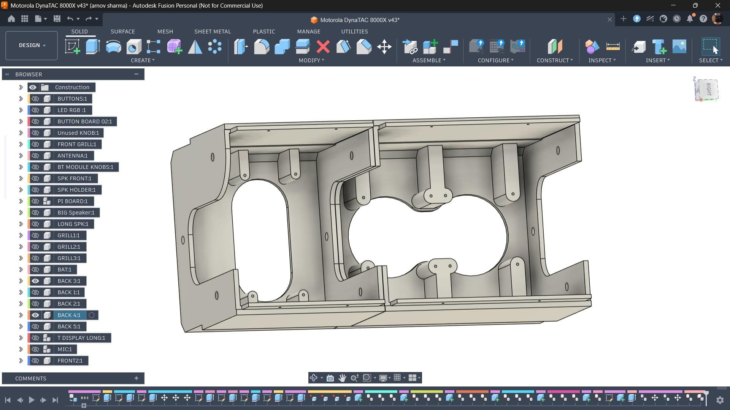Select the Press Pull tool
The width and height of the screenshot is (730, 410).
coord(241,47)
